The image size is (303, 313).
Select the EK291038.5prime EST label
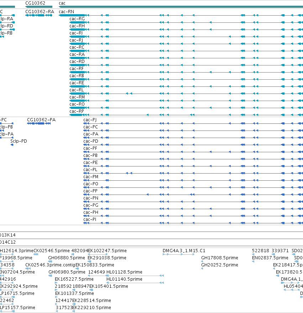click(x=107, y=258)
